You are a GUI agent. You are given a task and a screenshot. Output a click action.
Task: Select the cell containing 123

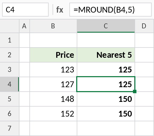pyautogui.click(x=53, y=70)
